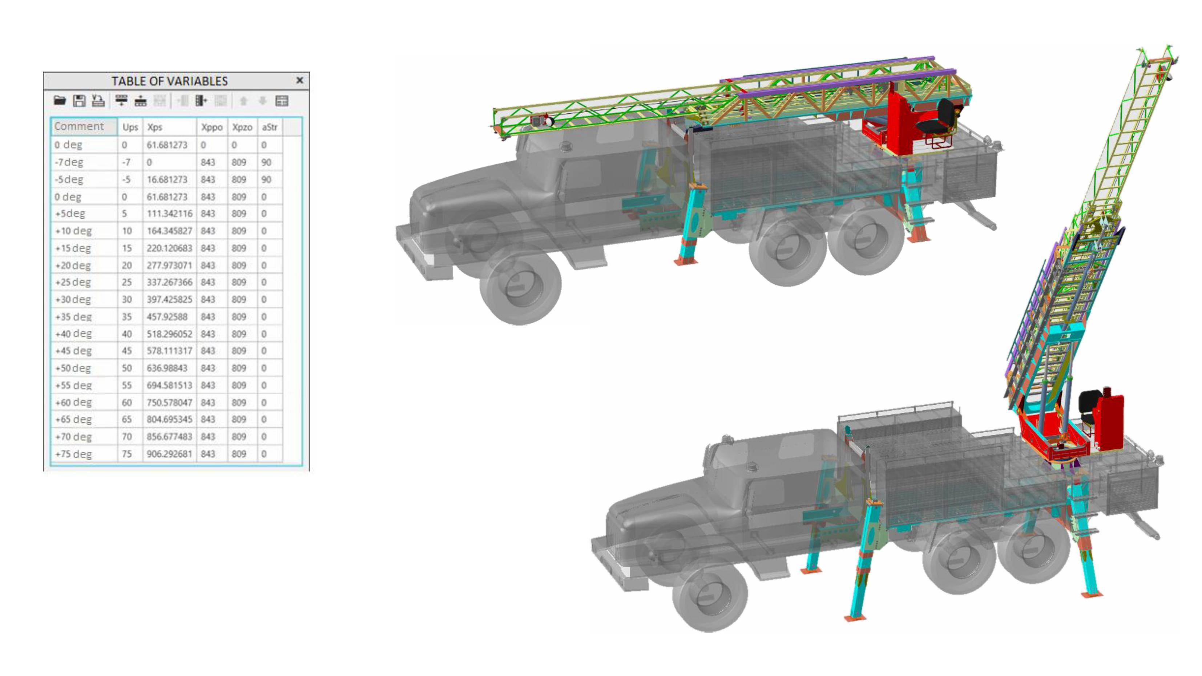Click the Xps cell 578.111317

169,351
